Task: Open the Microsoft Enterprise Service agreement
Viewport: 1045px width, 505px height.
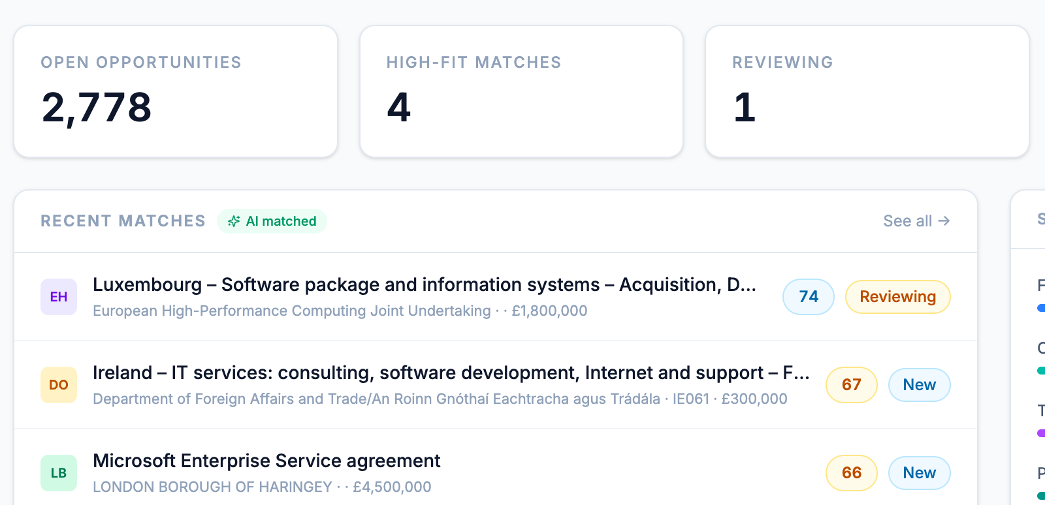Action: (x=266, y=461)
